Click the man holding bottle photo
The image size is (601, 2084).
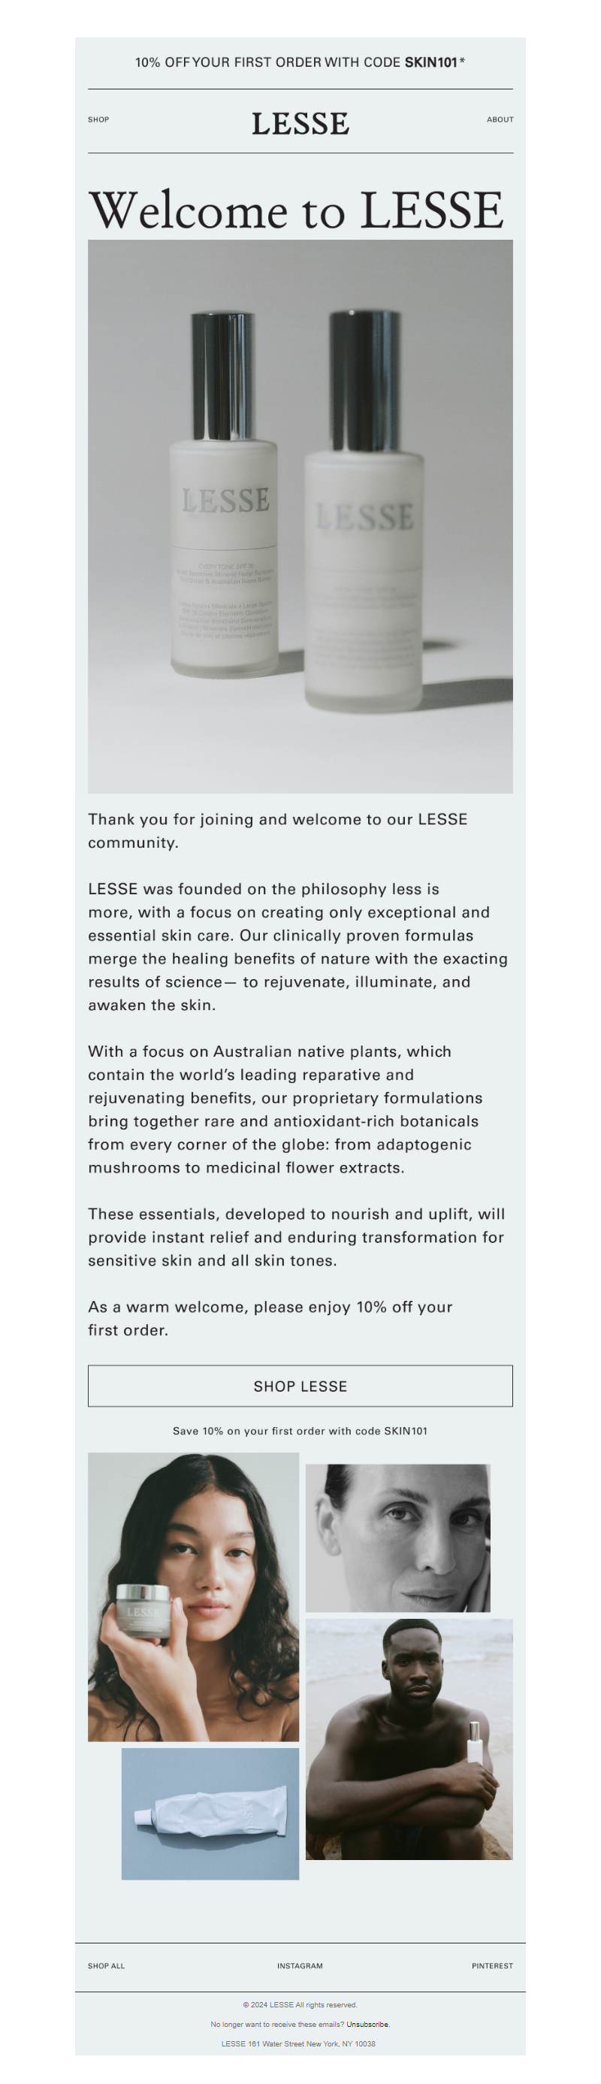[x=409, y=1738]
